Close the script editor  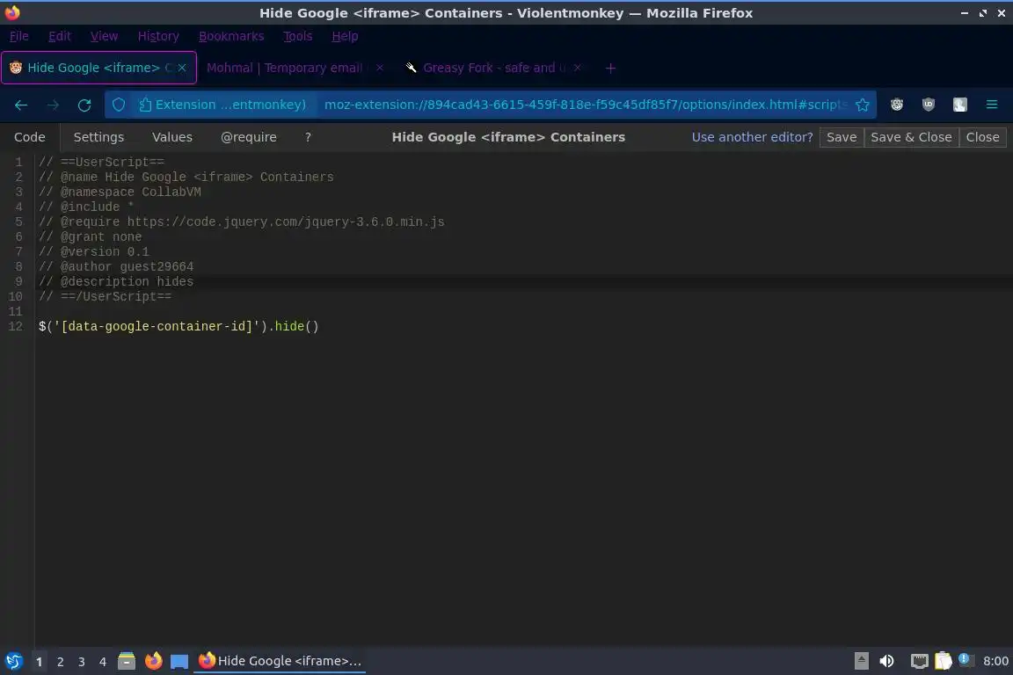click(x=982, y=137)
